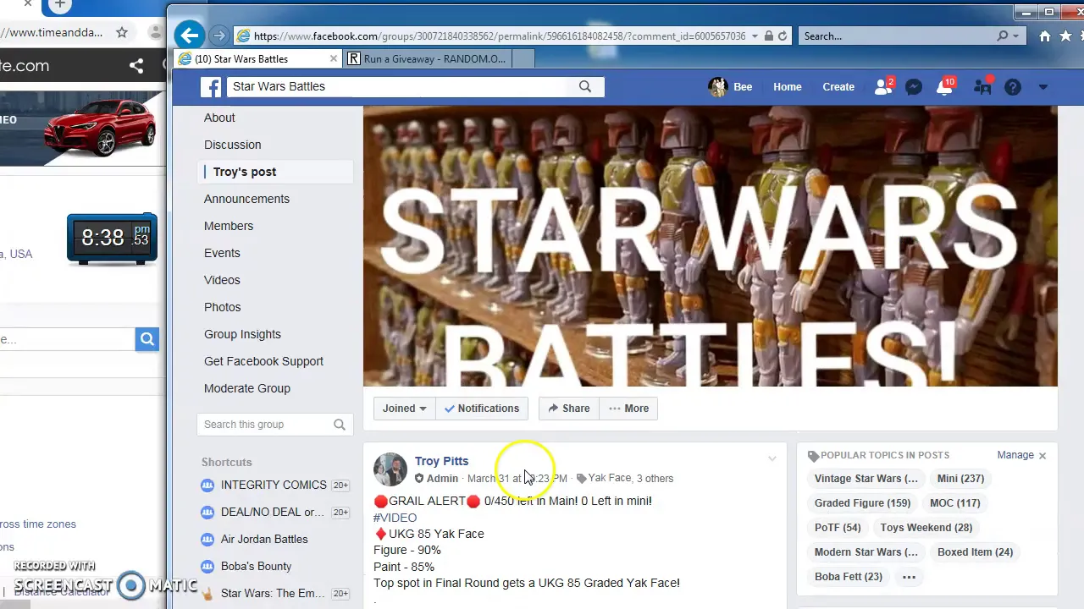1084x609 pixels.
Task: Click the Facebook logo icon
Action: pyautogui.click(x=211, y=86)
